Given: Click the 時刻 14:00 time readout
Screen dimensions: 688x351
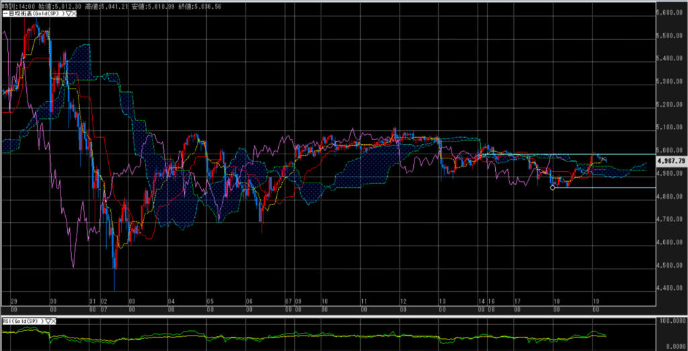Looking at the screenshot, I should (x=18, y=6).
